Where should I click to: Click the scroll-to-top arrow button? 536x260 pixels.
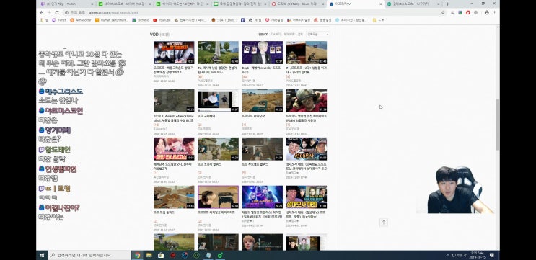[384, 222]
